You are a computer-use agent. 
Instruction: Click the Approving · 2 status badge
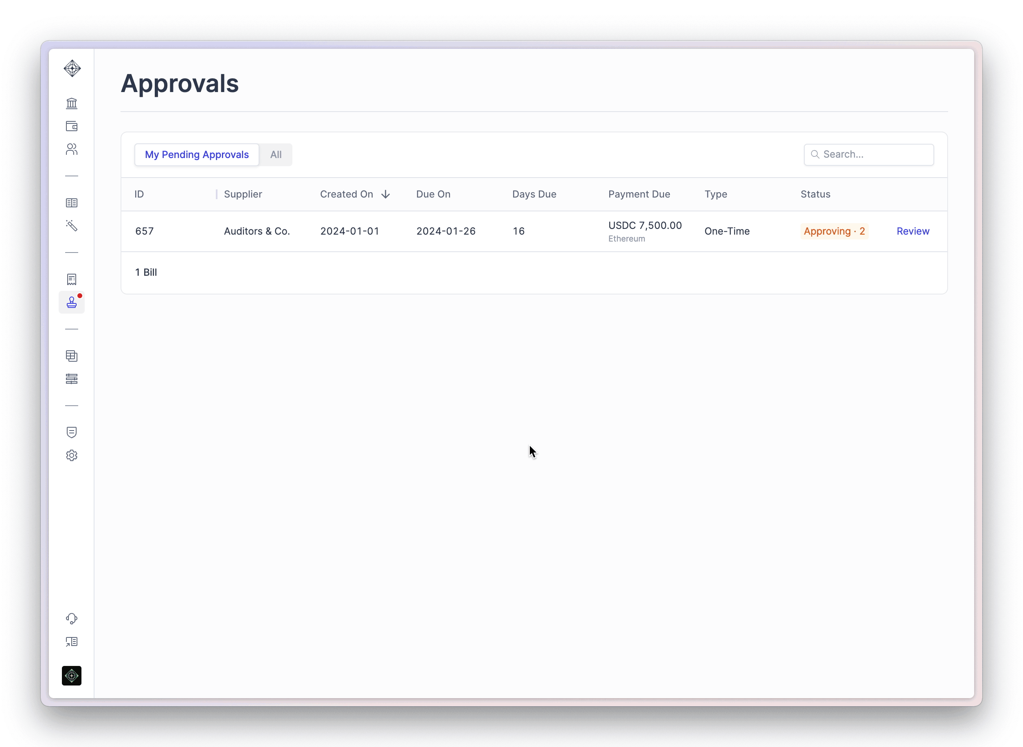[834, 231]
